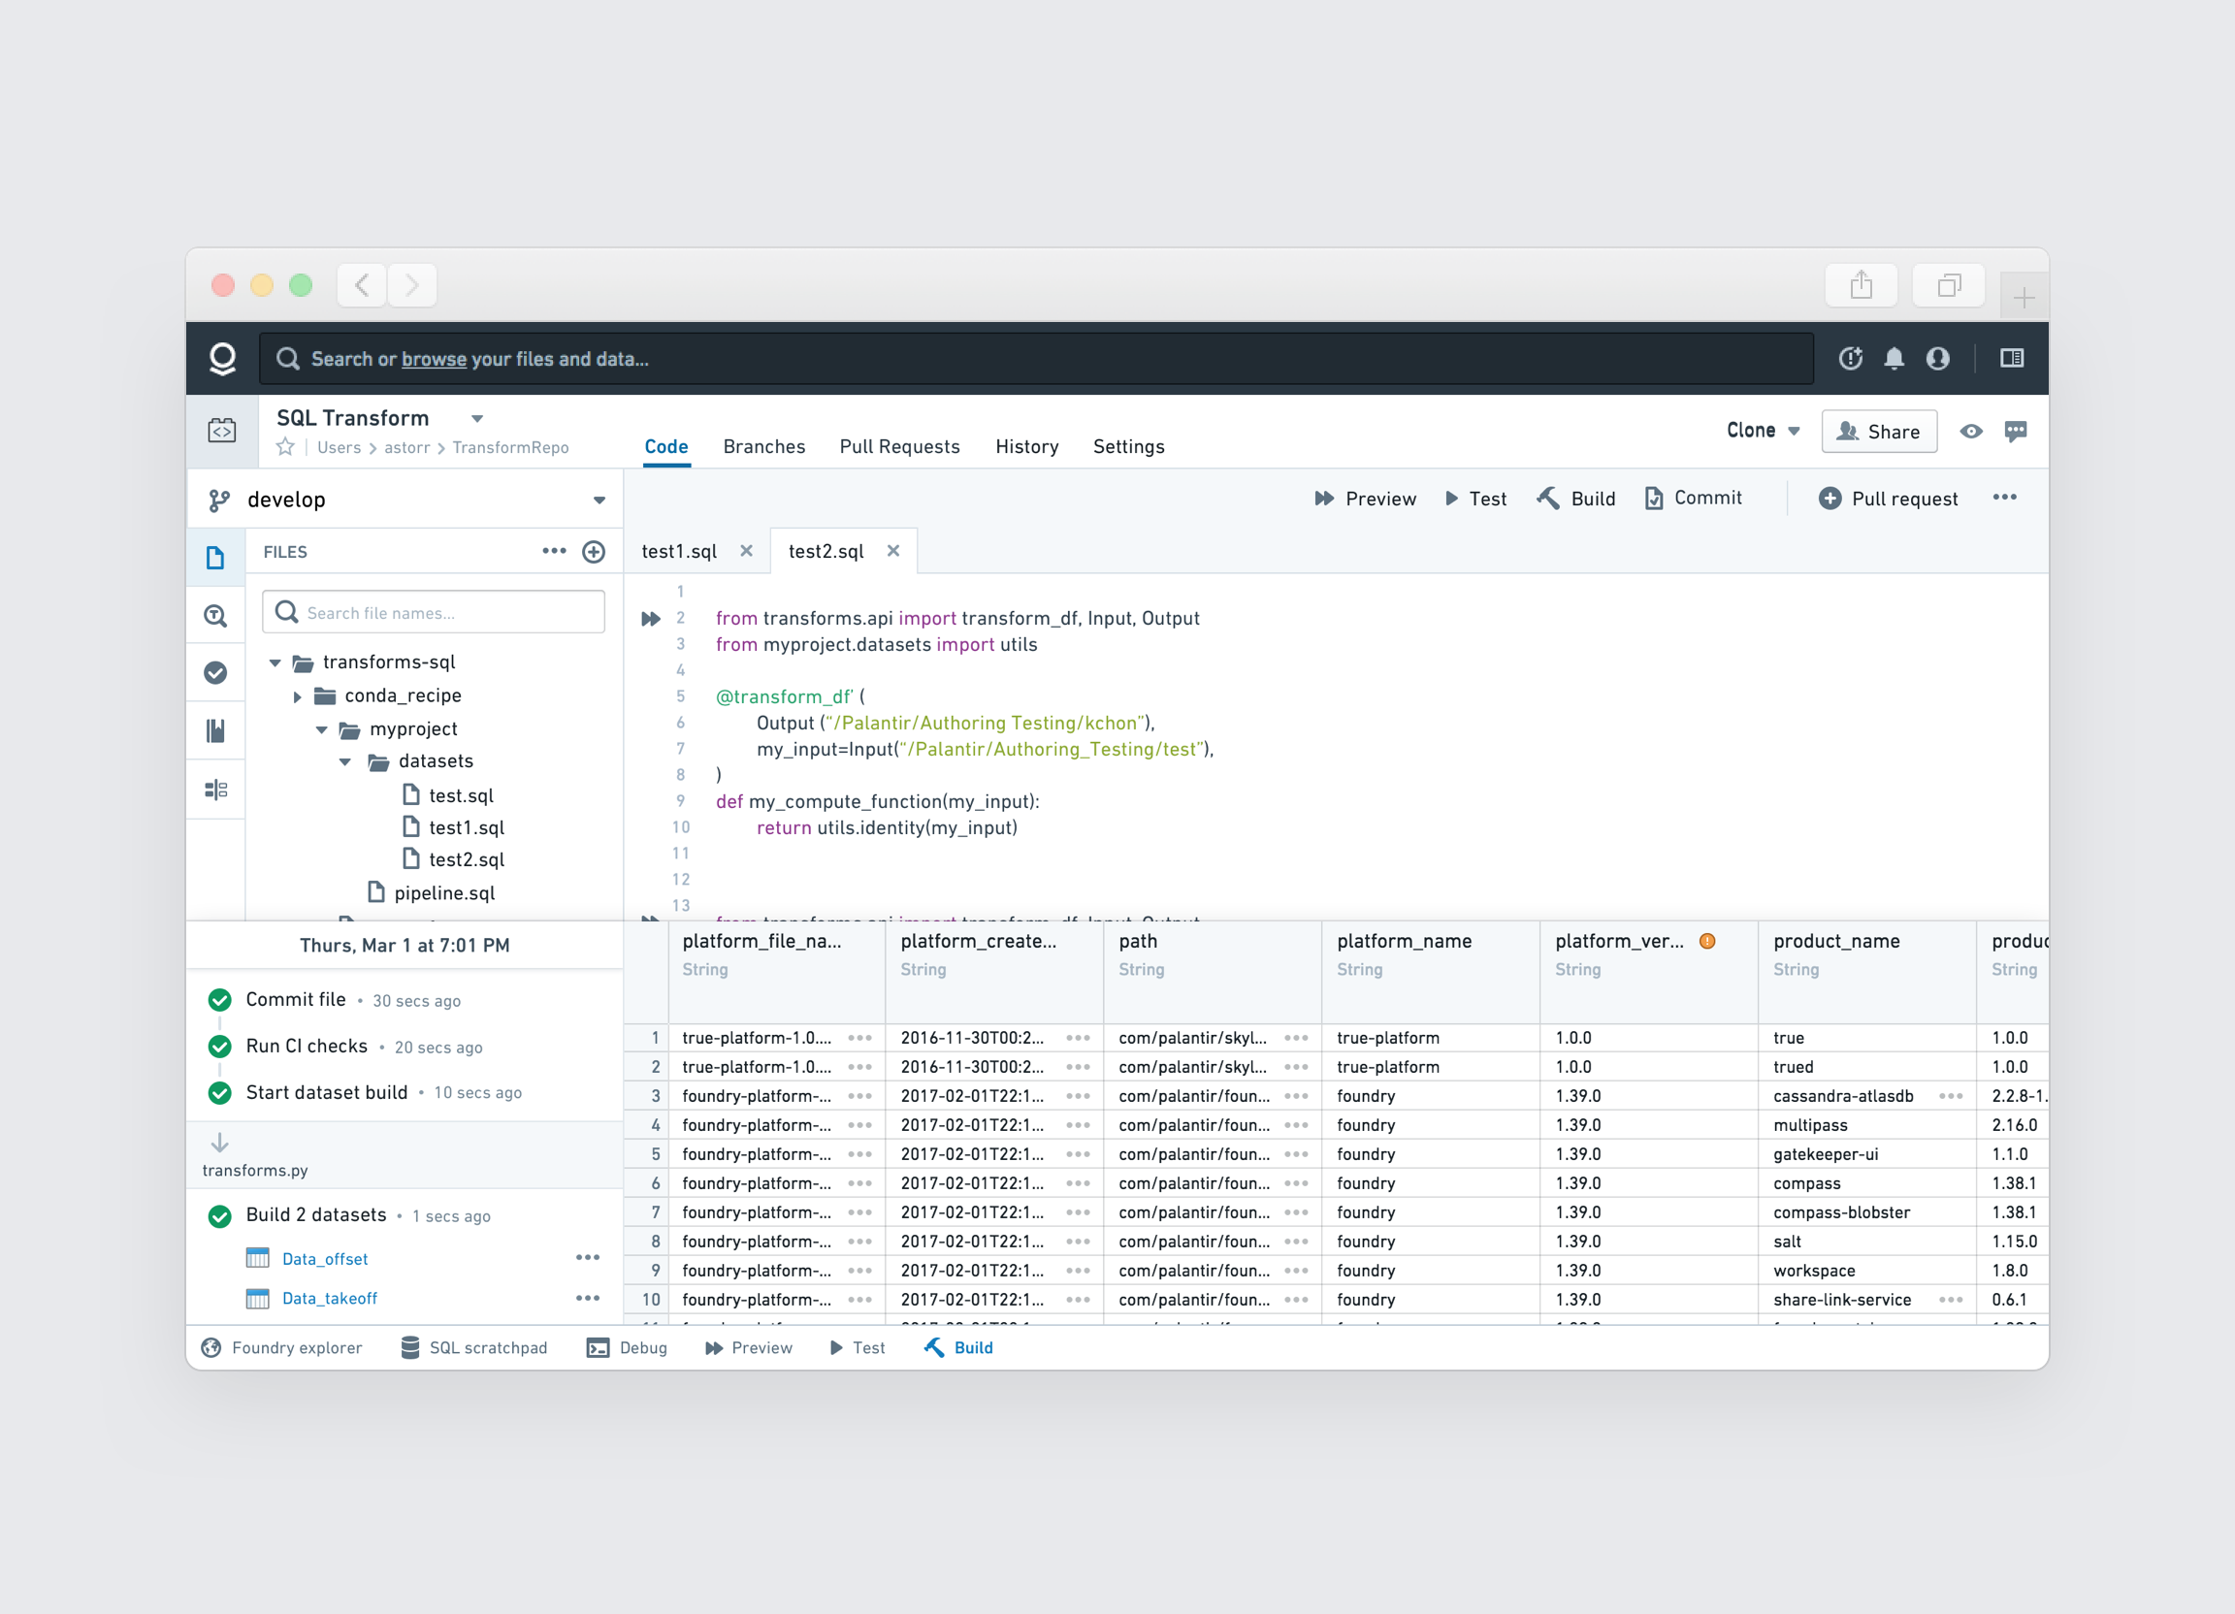Open a new browser tab
Screen dimensions: 2235x1614
coord(2024,297)
